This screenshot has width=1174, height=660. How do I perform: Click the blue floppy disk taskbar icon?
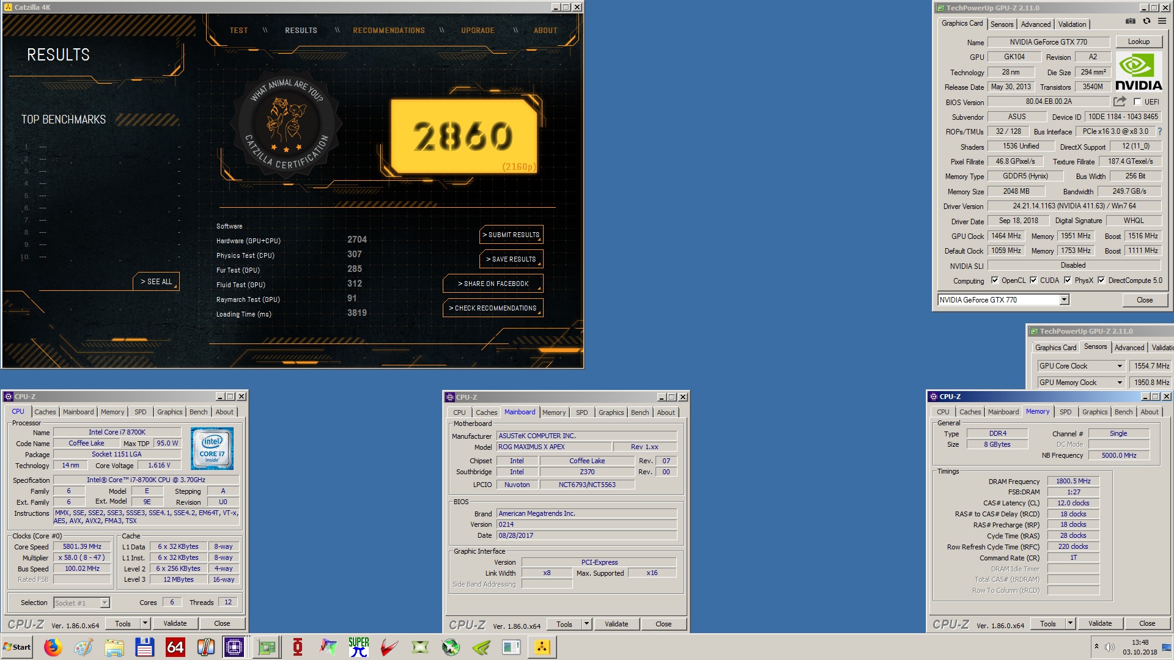point(145,647)
